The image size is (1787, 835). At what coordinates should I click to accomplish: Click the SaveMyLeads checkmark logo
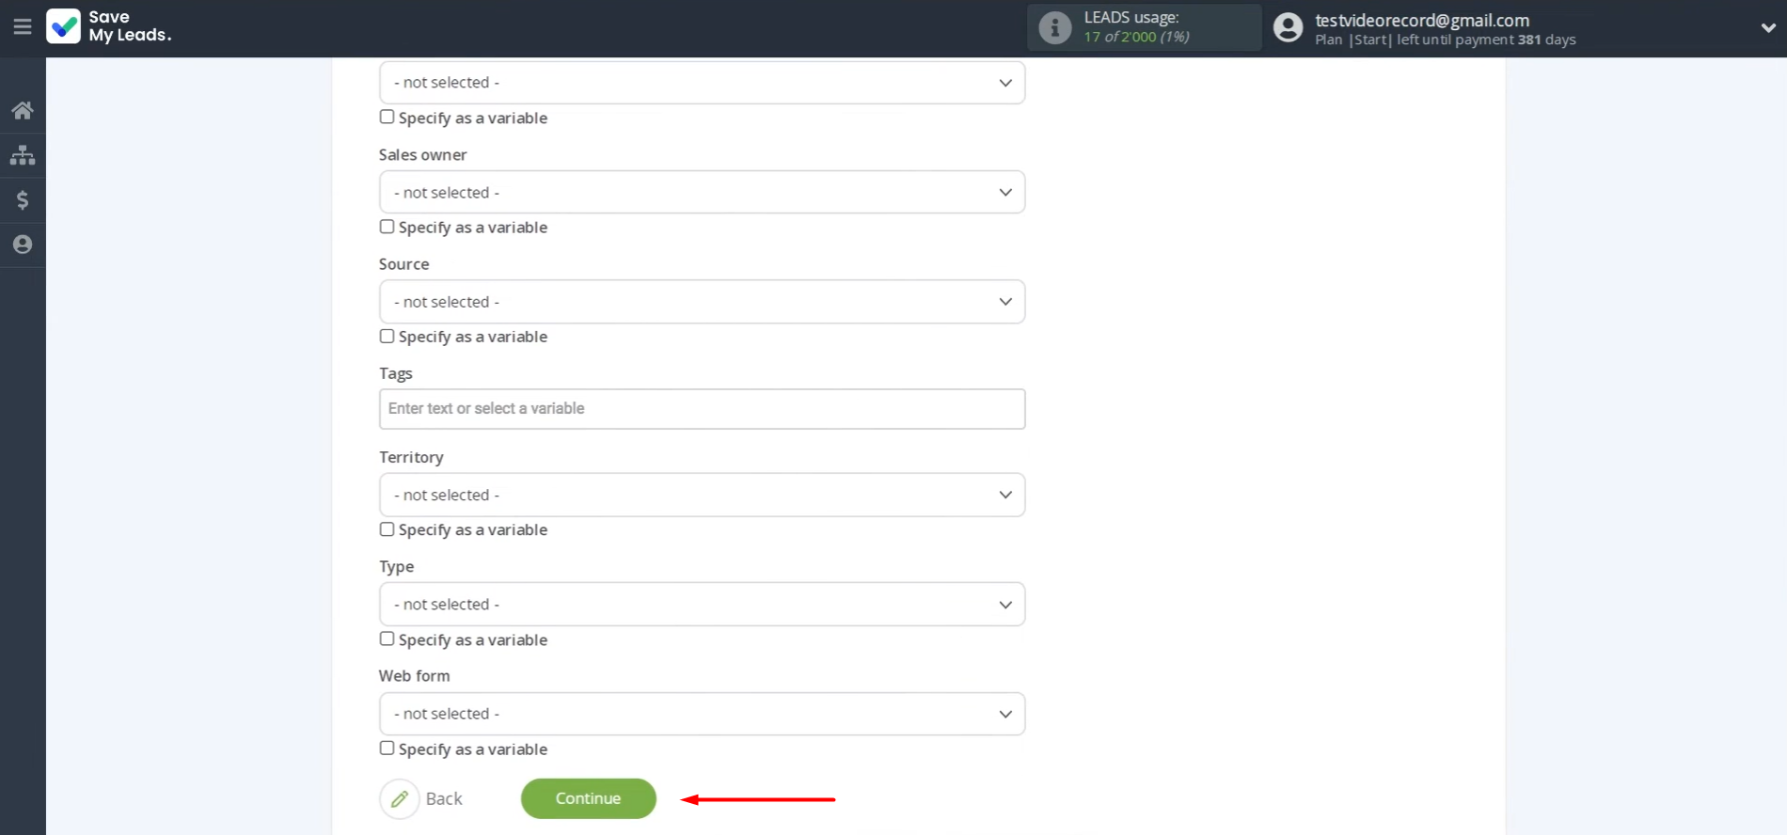click(x=64, y=26)
